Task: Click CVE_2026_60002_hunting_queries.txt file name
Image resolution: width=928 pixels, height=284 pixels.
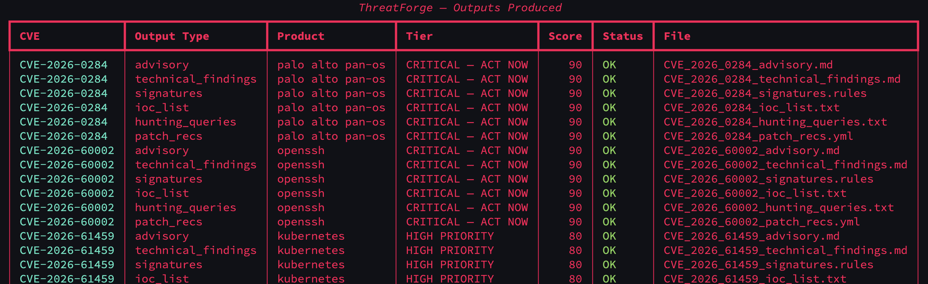Action: [x=778, y=208]
